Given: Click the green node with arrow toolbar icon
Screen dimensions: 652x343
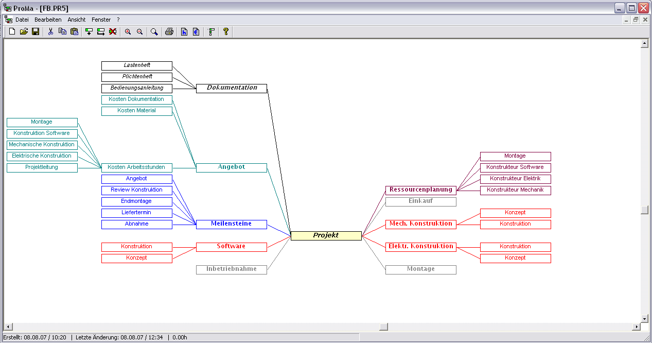Looking at the screenshot, I should [x=101, y=32].
